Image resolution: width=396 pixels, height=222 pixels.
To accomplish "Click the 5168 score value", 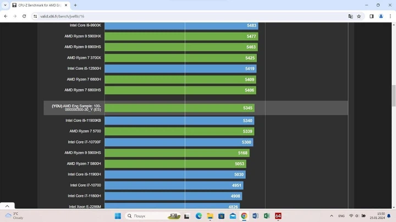I will [x=243, y=153].
